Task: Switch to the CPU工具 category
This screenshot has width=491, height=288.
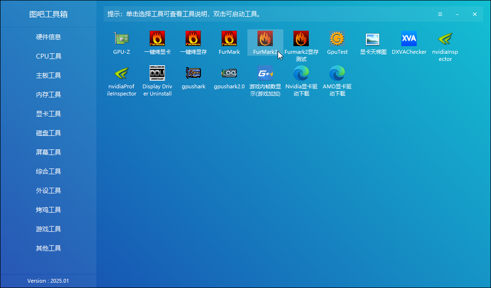Action: tap(48, 56)
